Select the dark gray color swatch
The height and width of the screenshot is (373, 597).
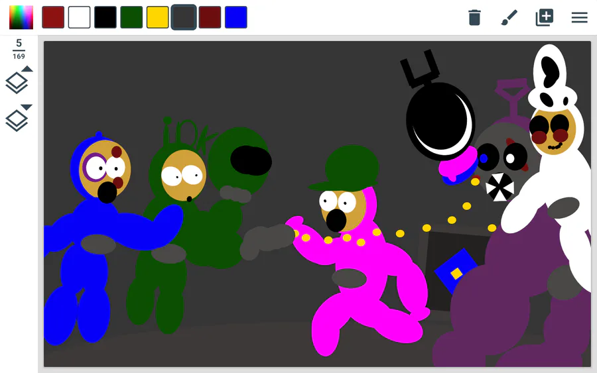tap(184, 17)
